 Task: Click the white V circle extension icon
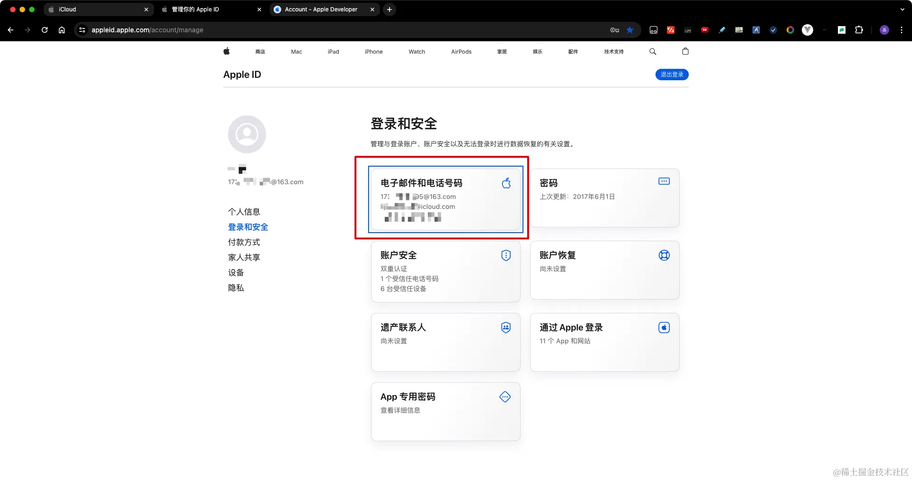[807, 30]
